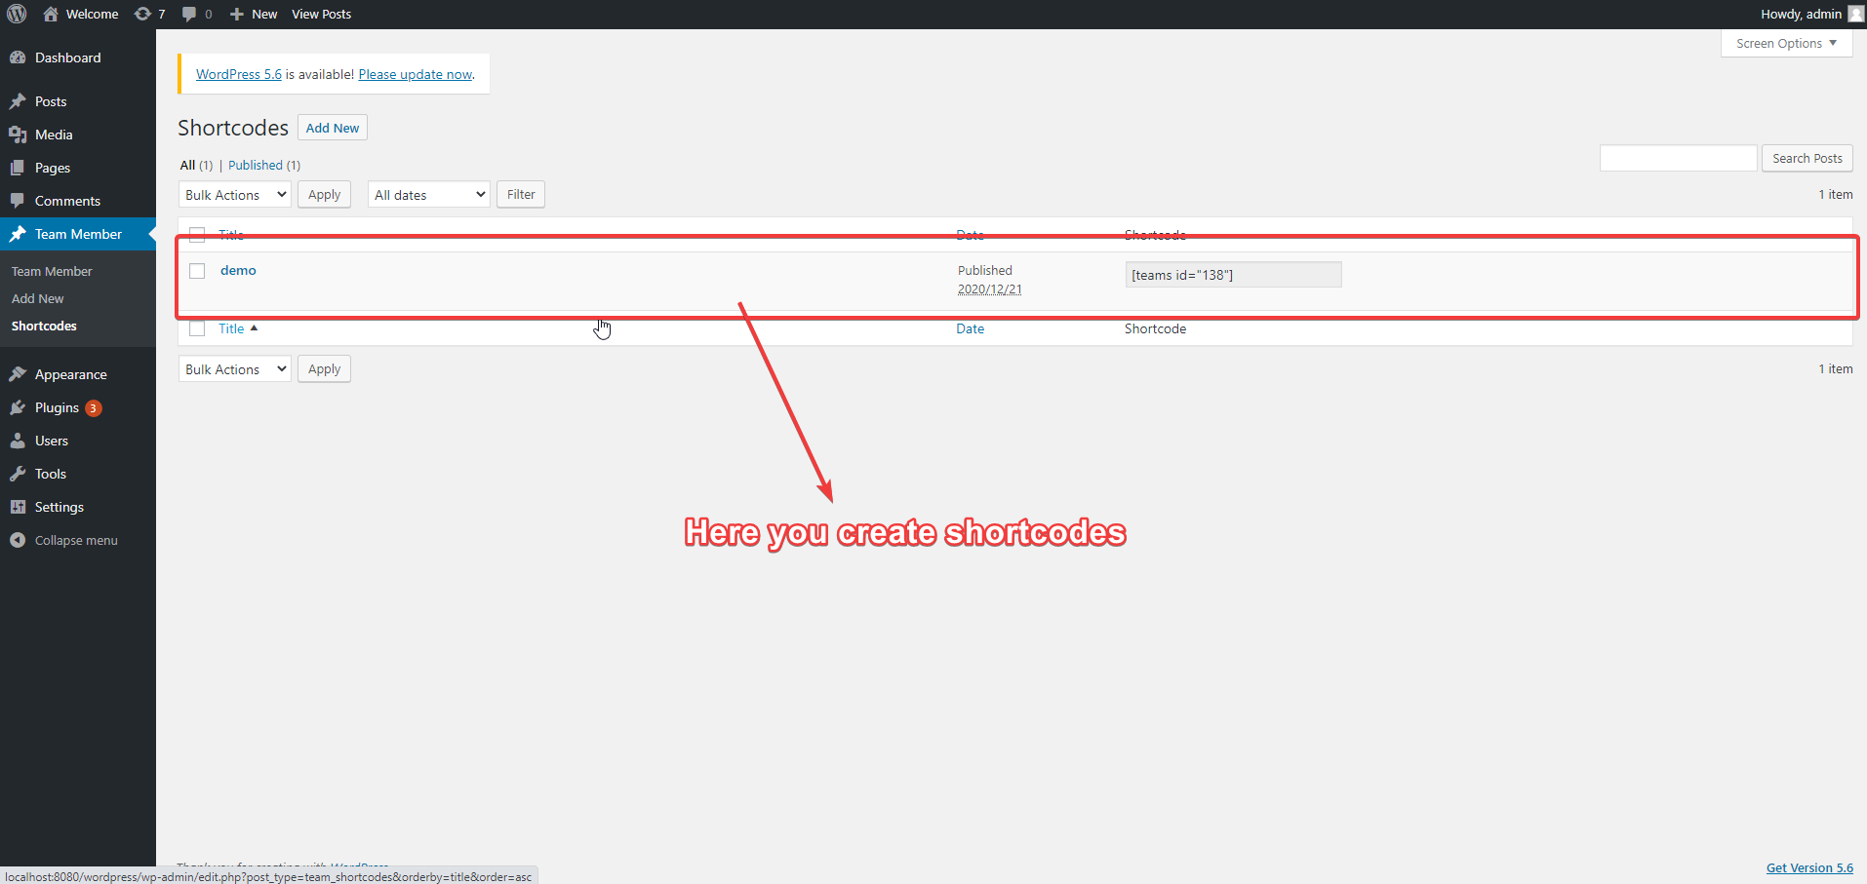Tick the checkbox for the demo row

tap(197, 271)
